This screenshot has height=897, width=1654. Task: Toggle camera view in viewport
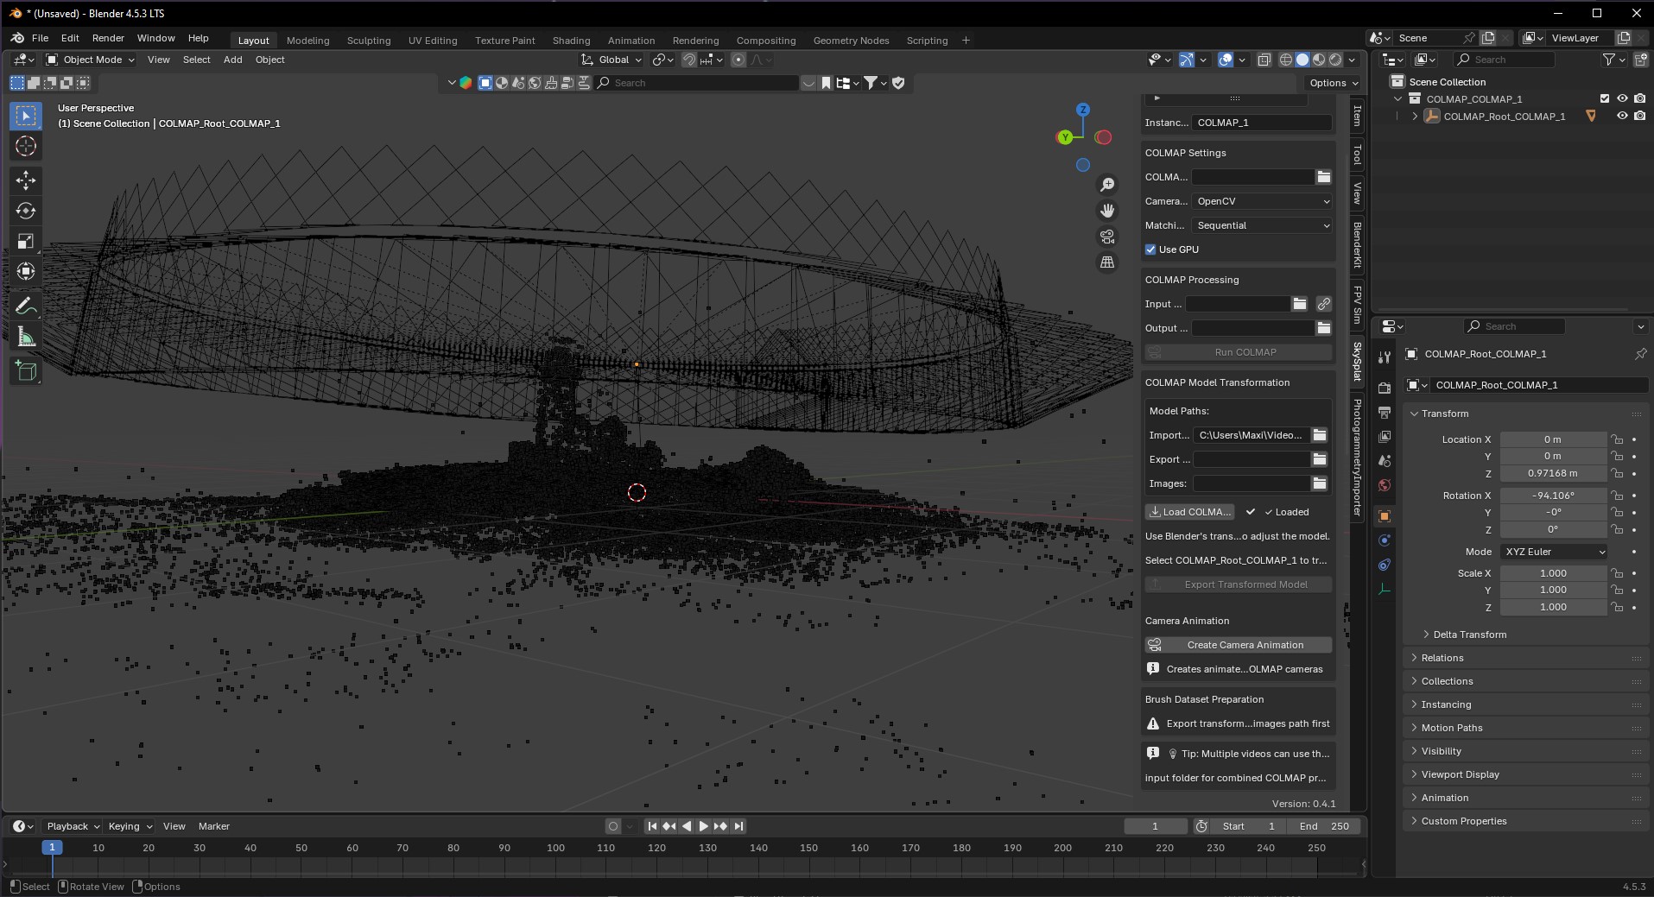[x=1107, y=237]
